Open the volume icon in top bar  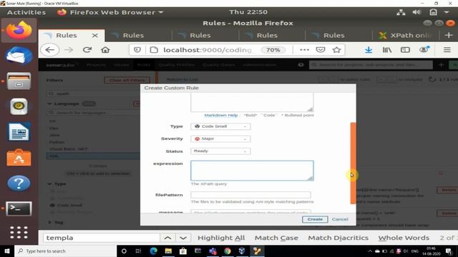point(416,12)
